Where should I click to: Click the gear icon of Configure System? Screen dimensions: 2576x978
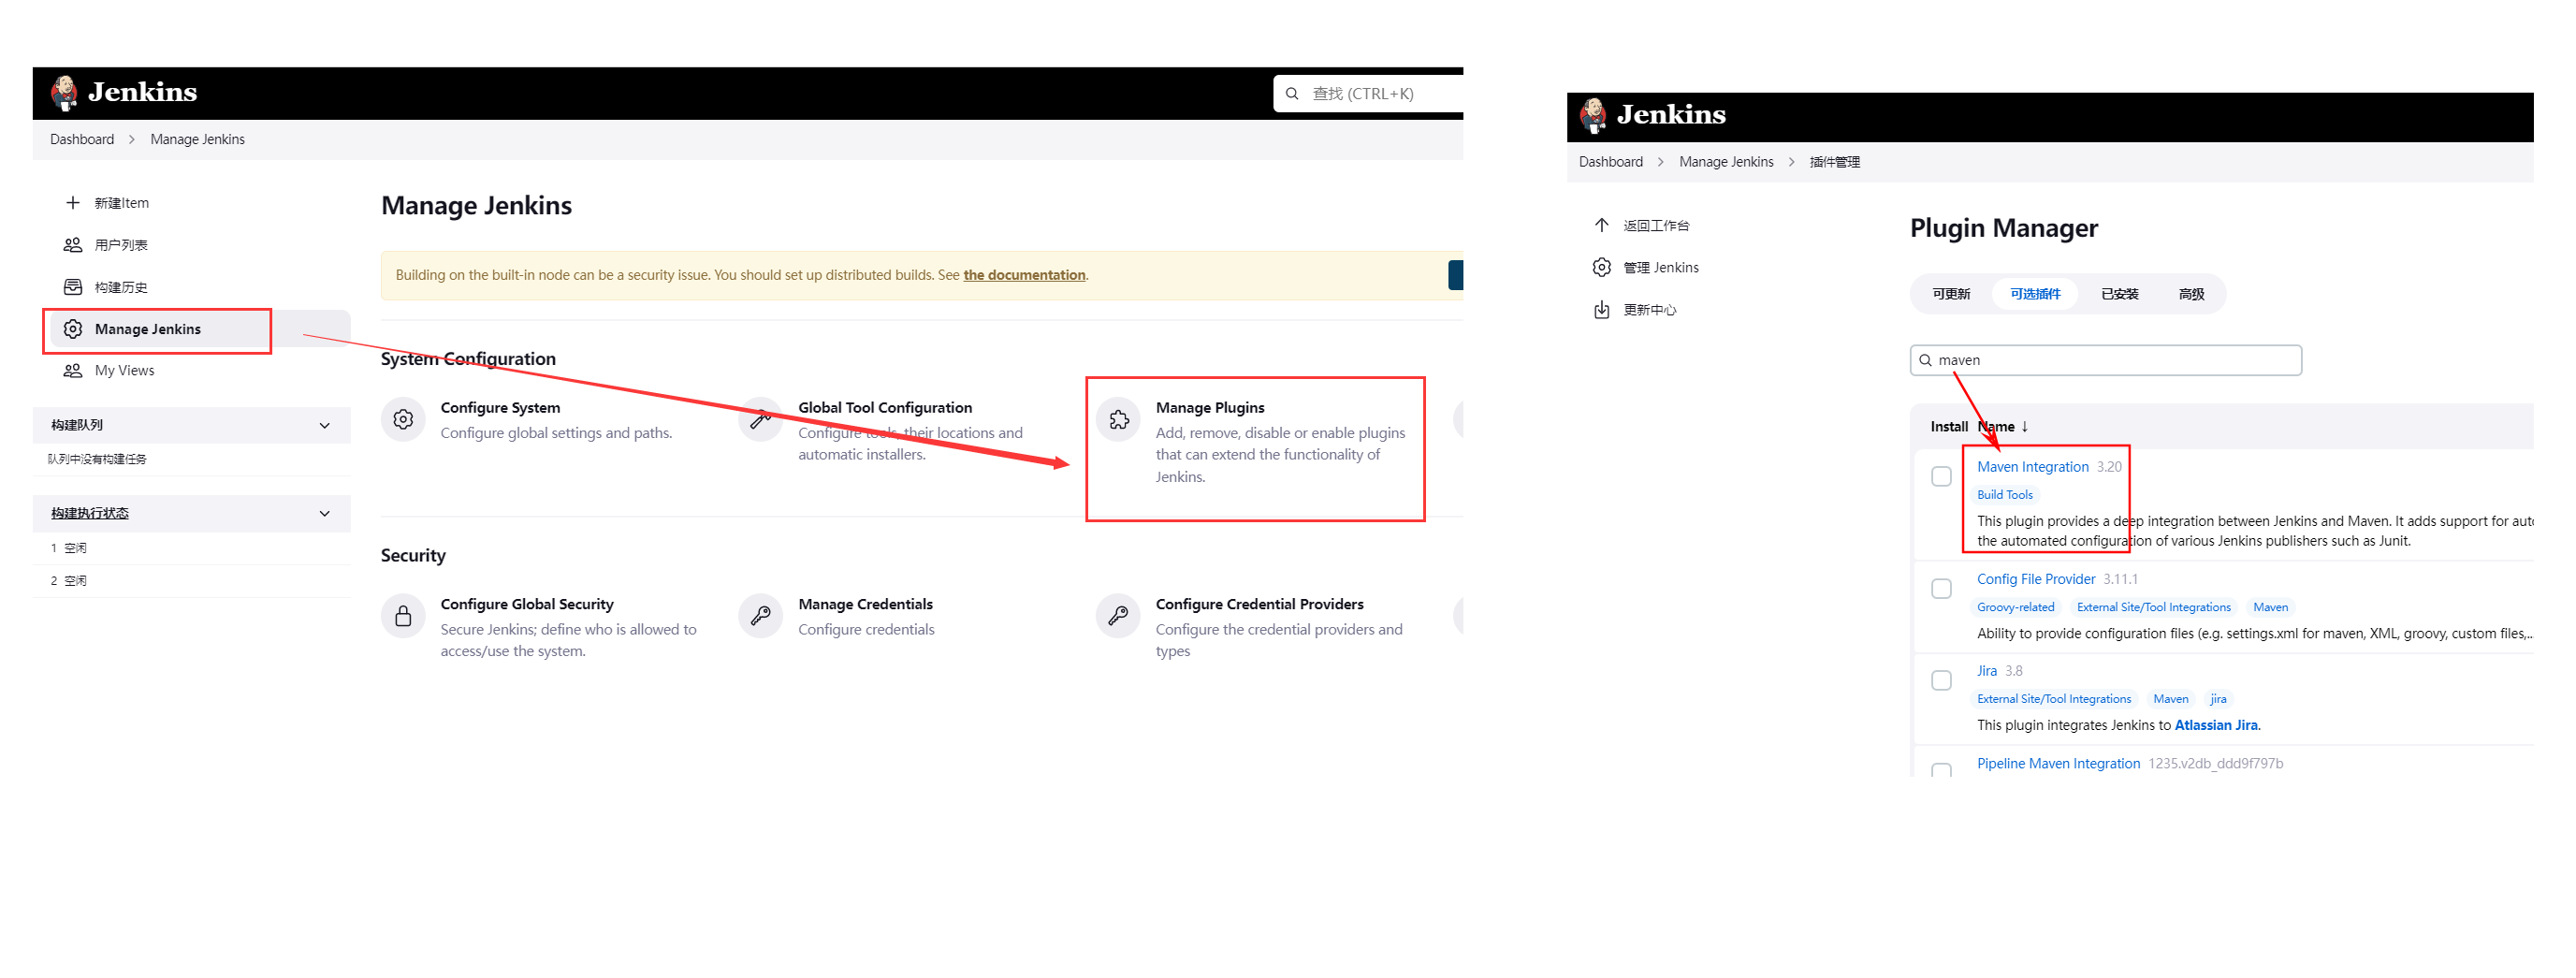[x=403, y=420]
